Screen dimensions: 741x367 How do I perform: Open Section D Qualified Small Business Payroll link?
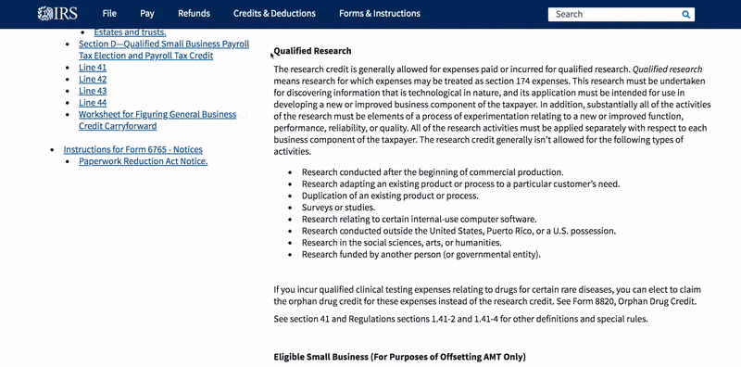point(164,50)
